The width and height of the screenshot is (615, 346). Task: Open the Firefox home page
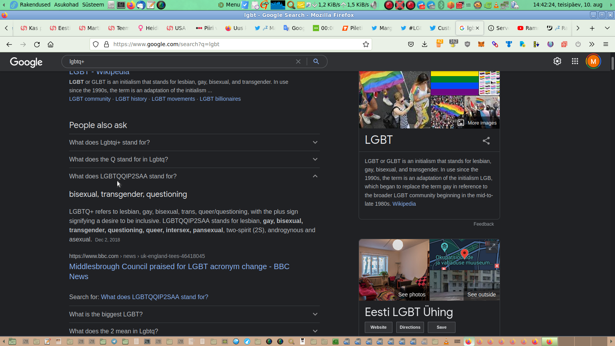point(50,44)
